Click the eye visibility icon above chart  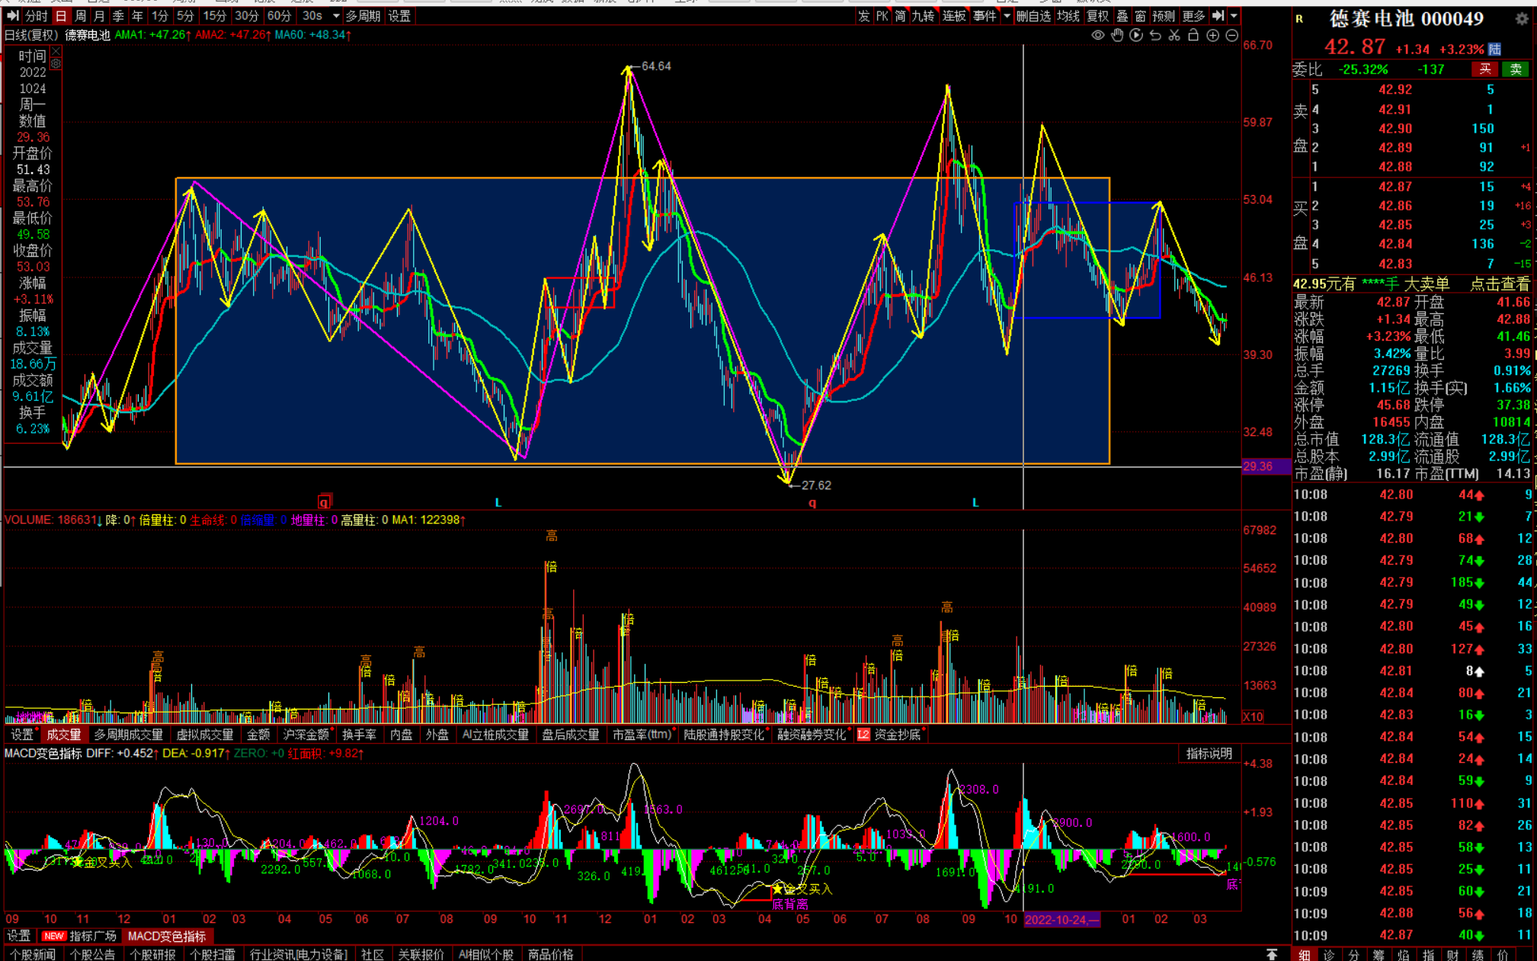point(1097,35)
